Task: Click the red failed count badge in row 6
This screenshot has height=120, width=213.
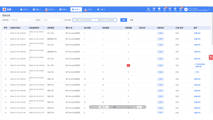Action: click(128, 65)
